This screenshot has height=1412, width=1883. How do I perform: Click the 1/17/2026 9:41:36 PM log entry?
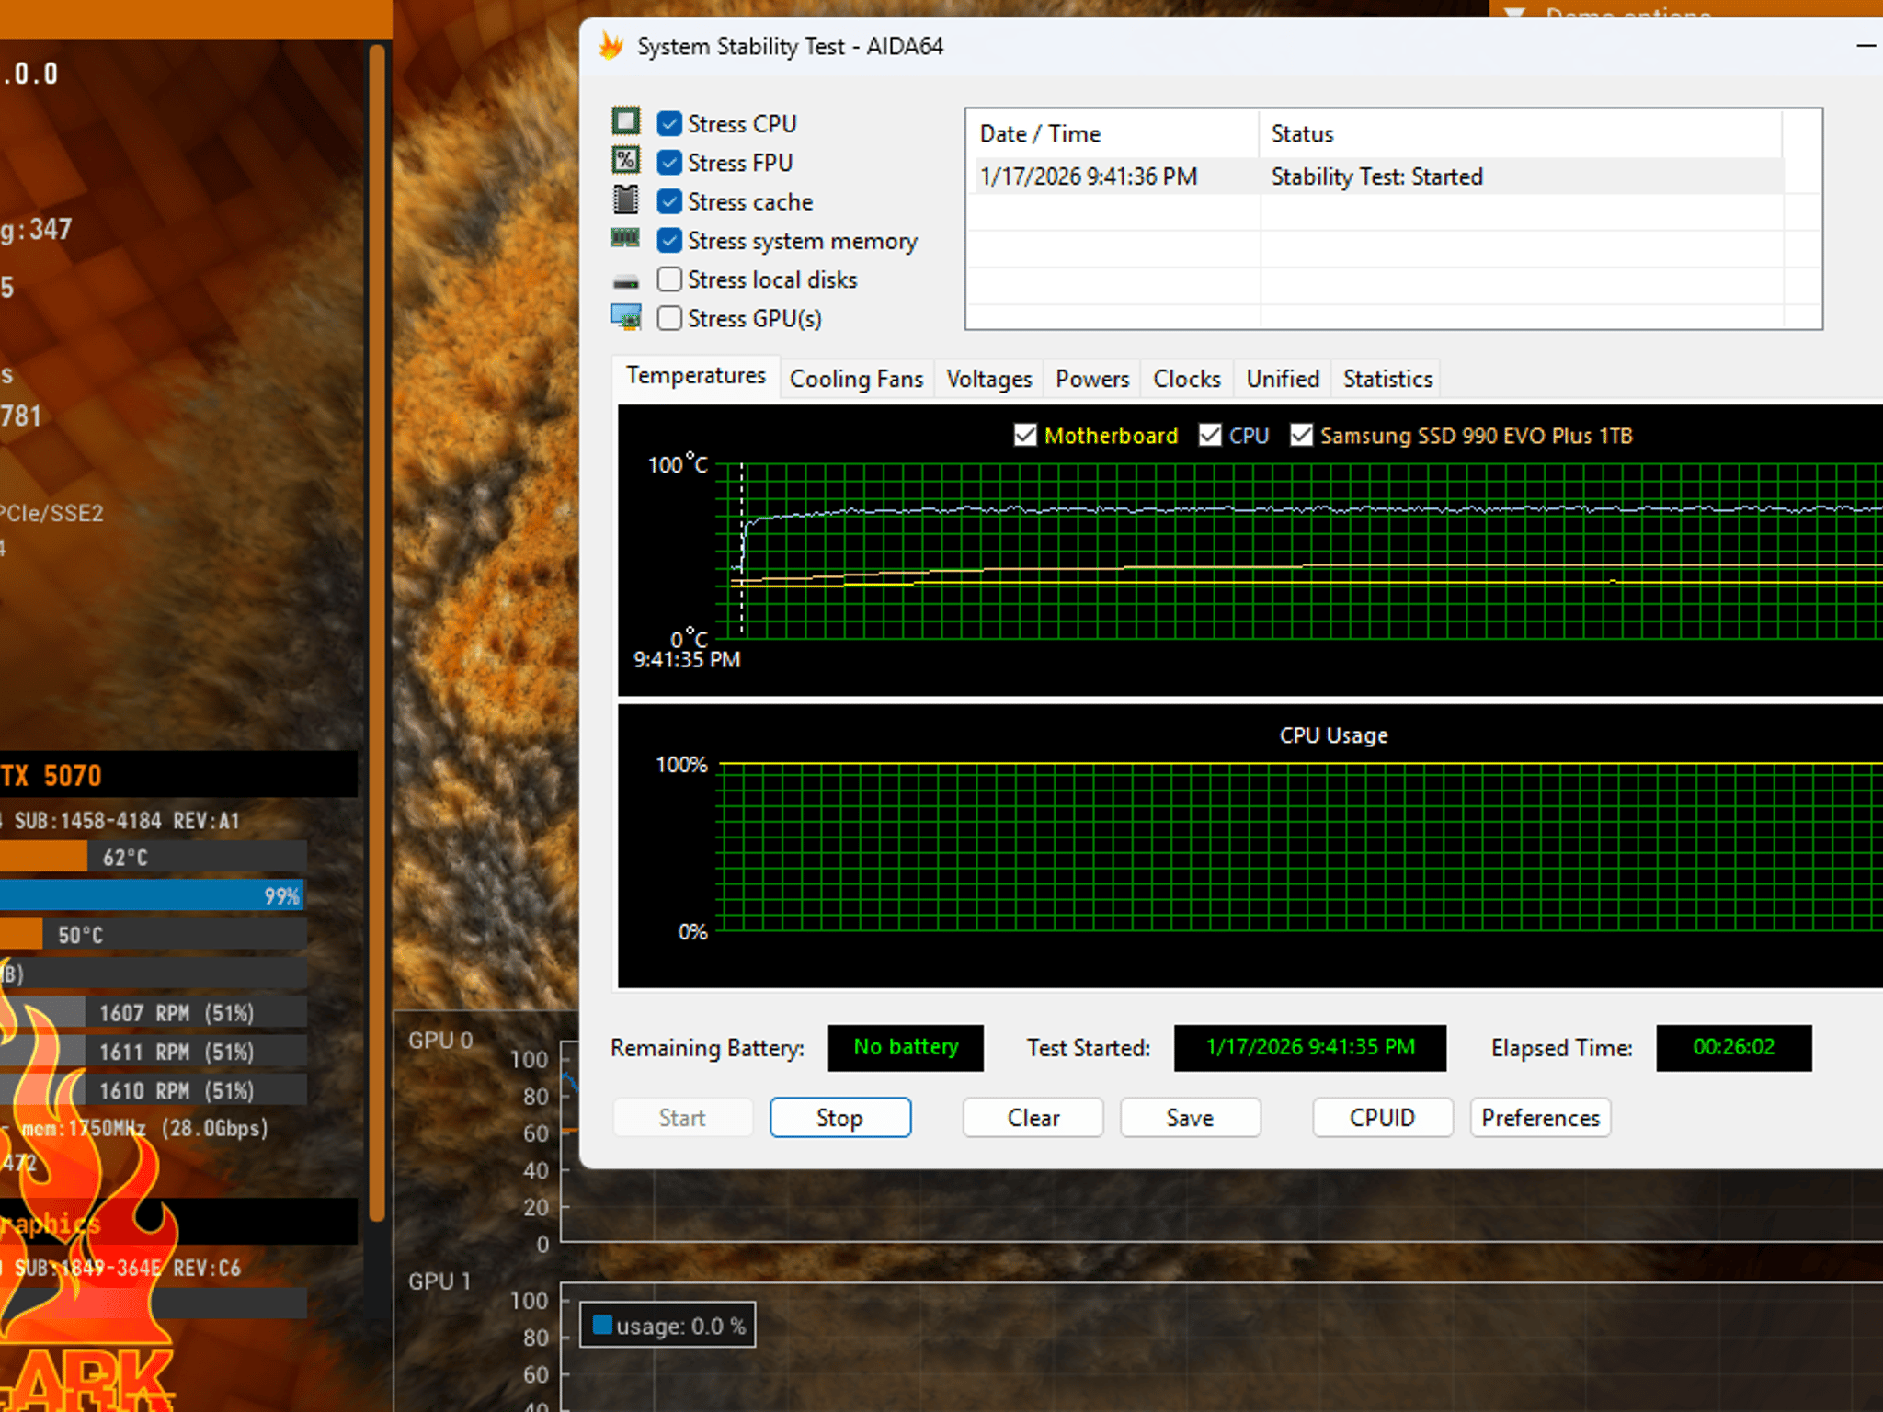[1089, 176]
